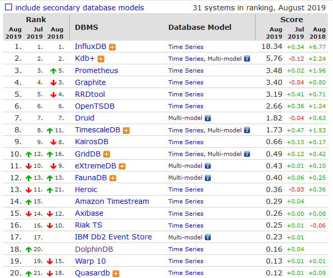Click the Database Model column header
Screen dimensions: 333x278
[200, 27]
